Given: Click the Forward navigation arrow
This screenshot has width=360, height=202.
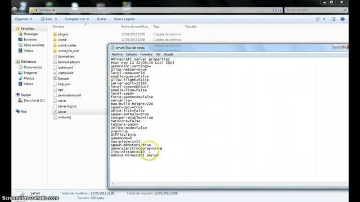Looking at the screenshot, I should (x=21, y=10).
